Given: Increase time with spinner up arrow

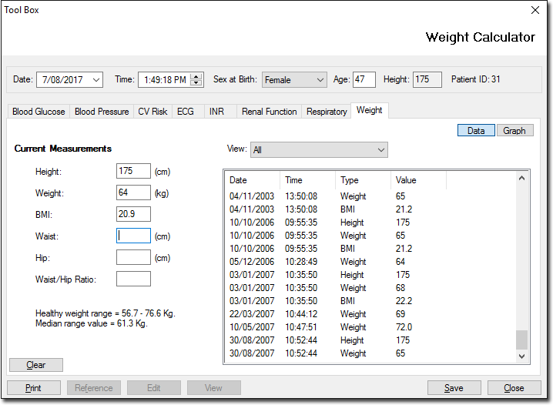Looking at the screenshot, I should pos(196,76).
